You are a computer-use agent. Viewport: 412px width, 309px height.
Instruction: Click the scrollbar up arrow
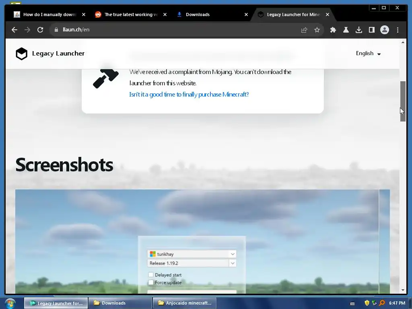[x=403, y=42]
